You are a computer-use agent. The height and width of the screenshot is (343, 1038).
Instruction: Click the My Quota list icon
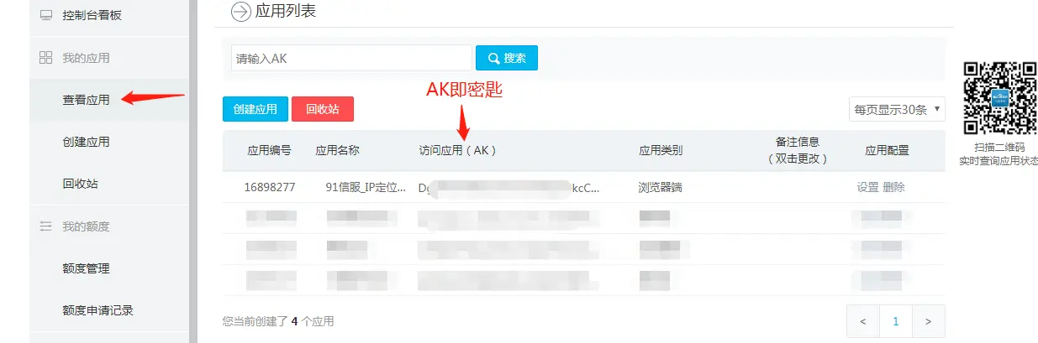tap(45, 226)
